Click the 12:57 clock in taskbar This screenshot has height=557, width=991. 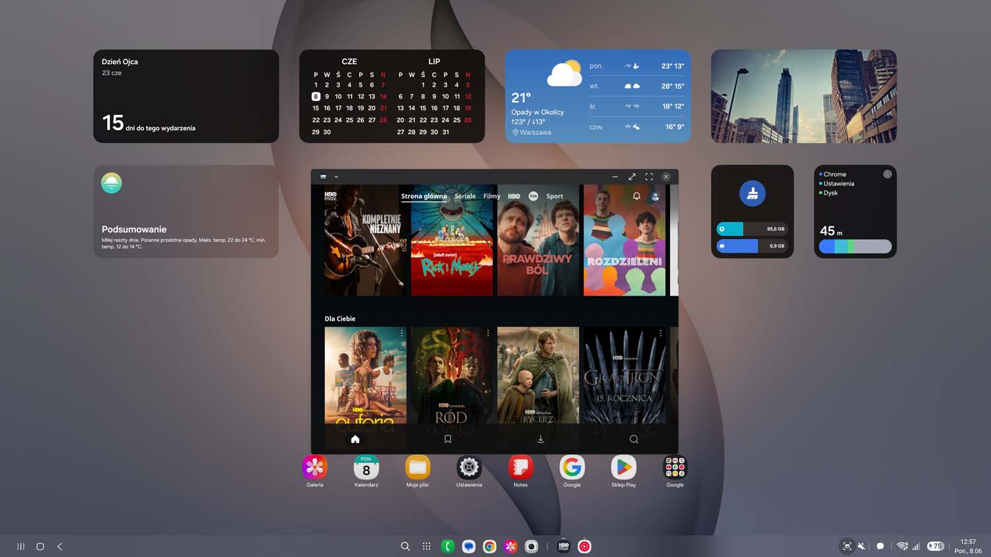tap(968, 542)
